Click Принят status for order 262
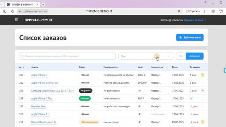226x127 pixels. [85, 83]
